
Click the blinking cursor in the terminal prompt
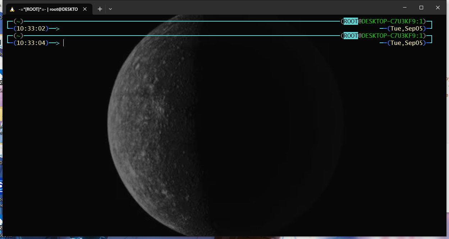(64, 43)
